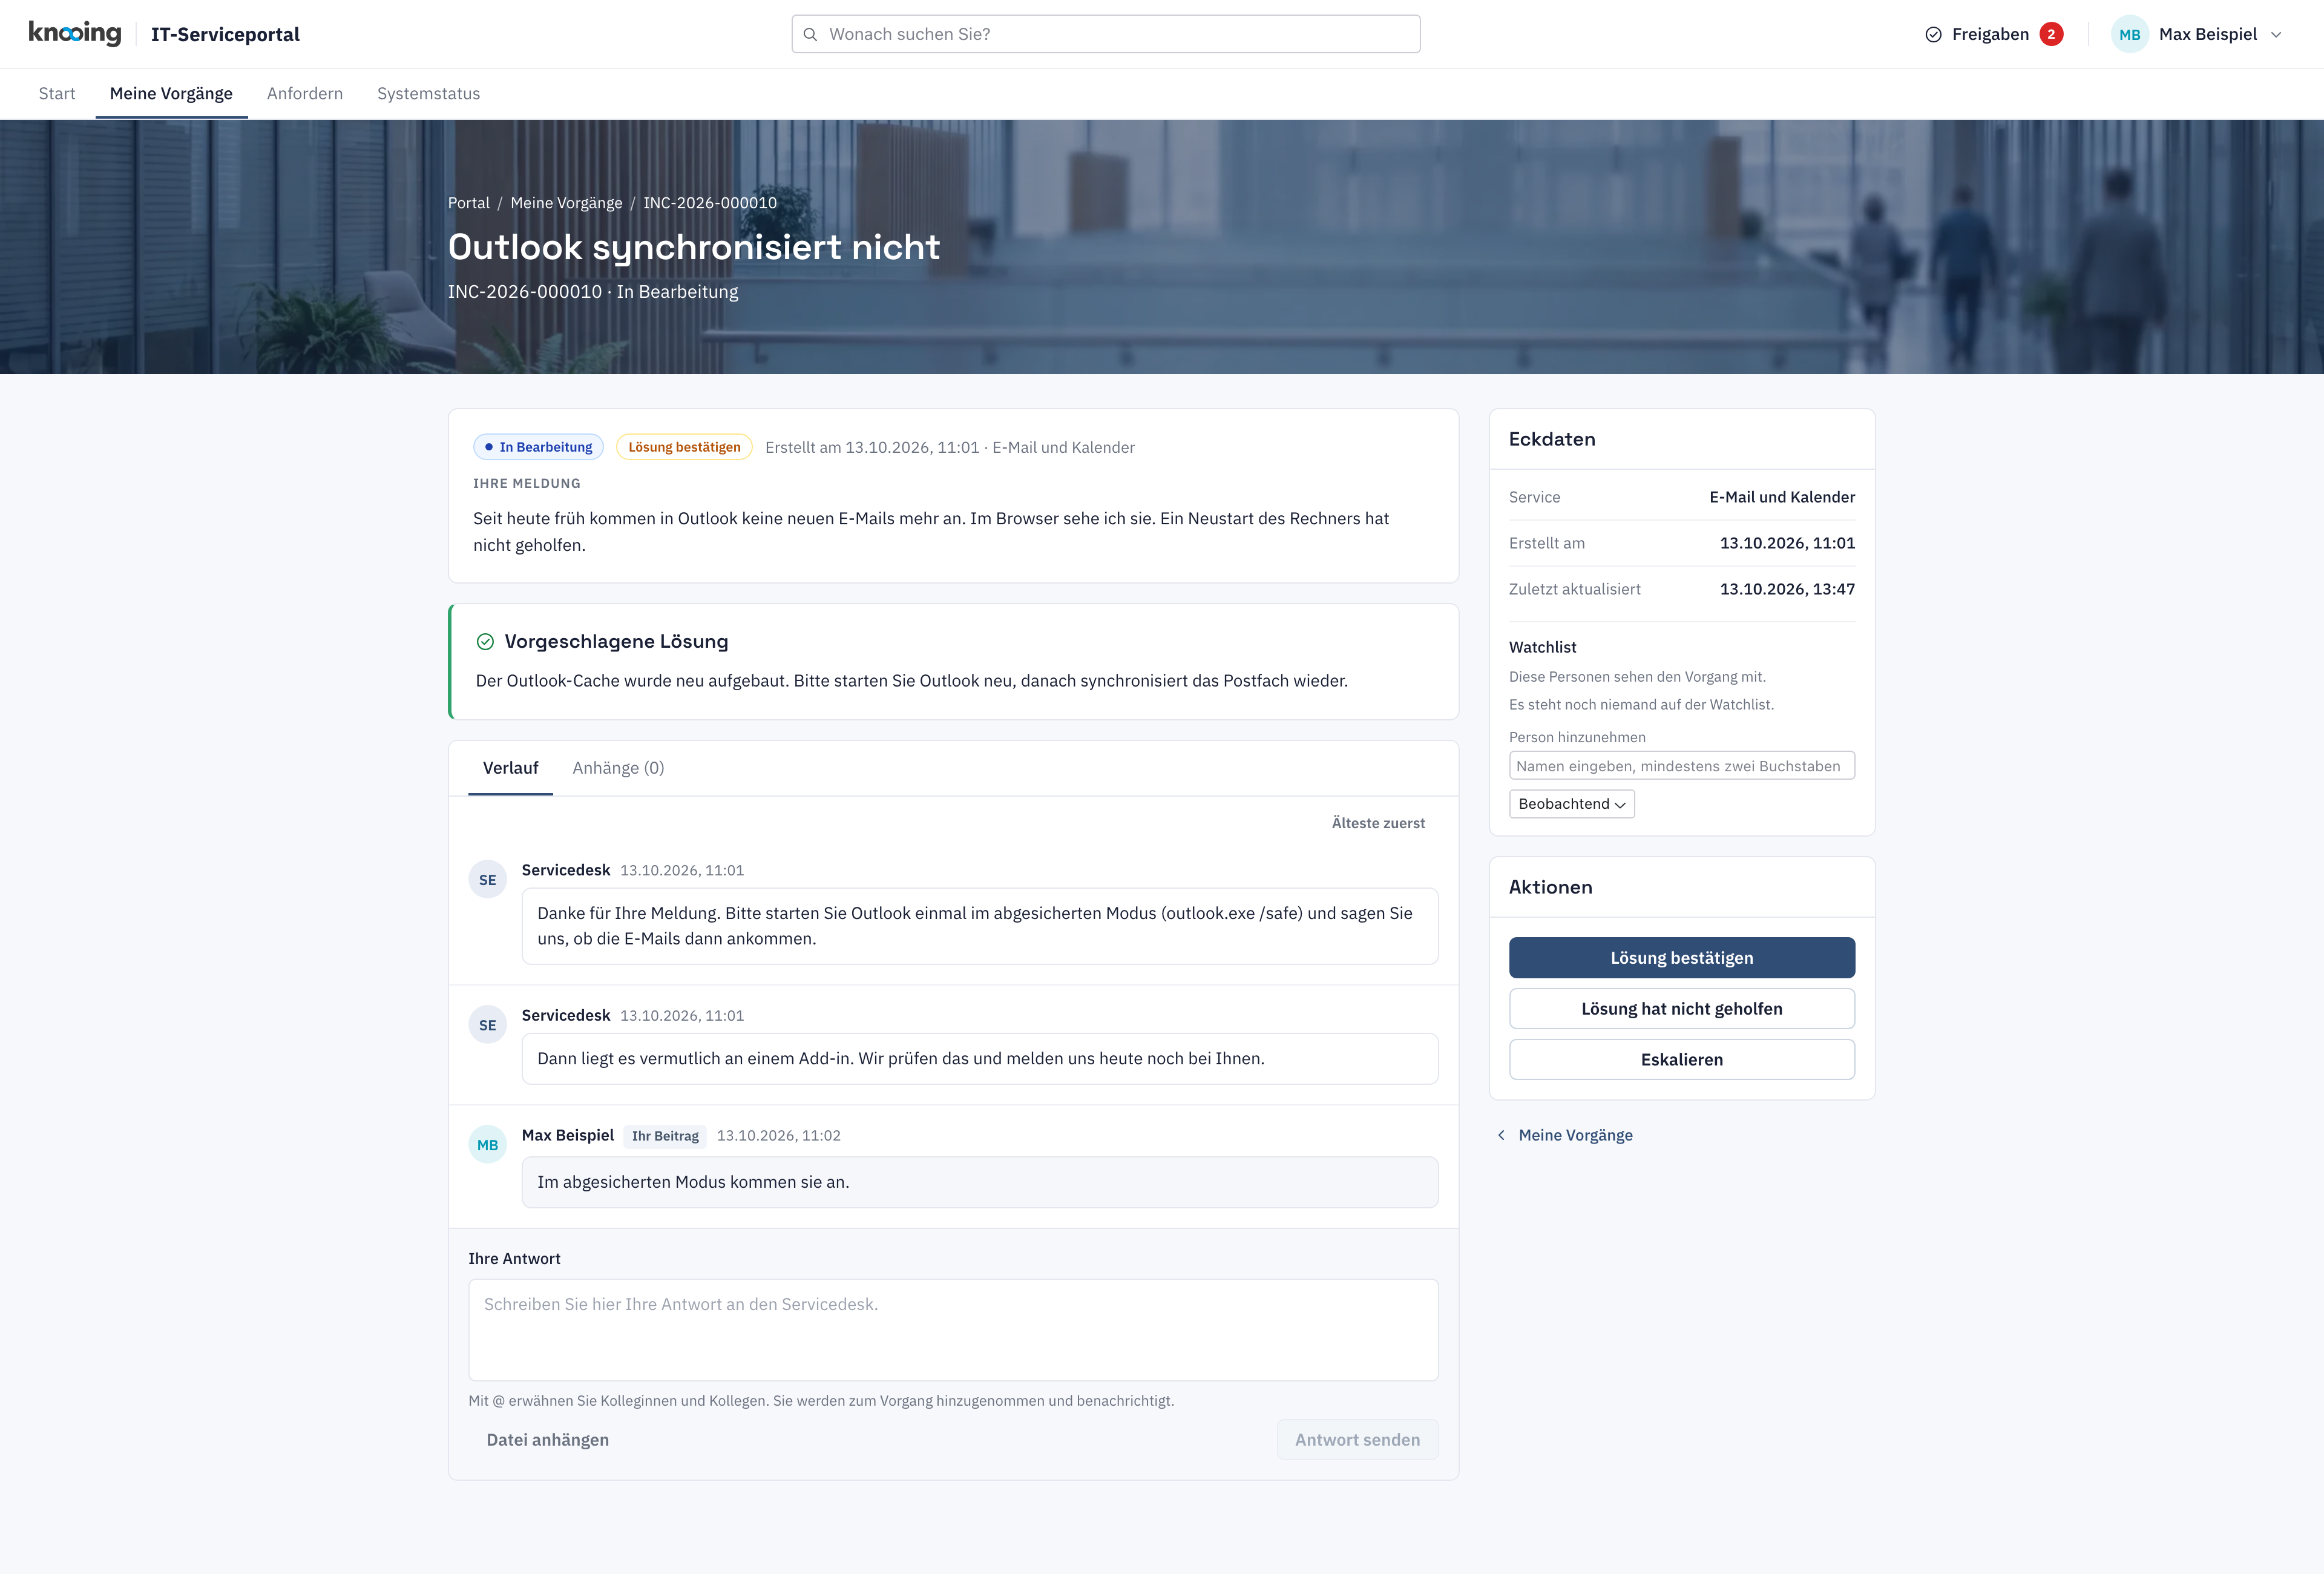This screenshot has height=1574, width=2324.
Task: Expand the Max Beispiel user menu chevron
Action: (2276, 35)
